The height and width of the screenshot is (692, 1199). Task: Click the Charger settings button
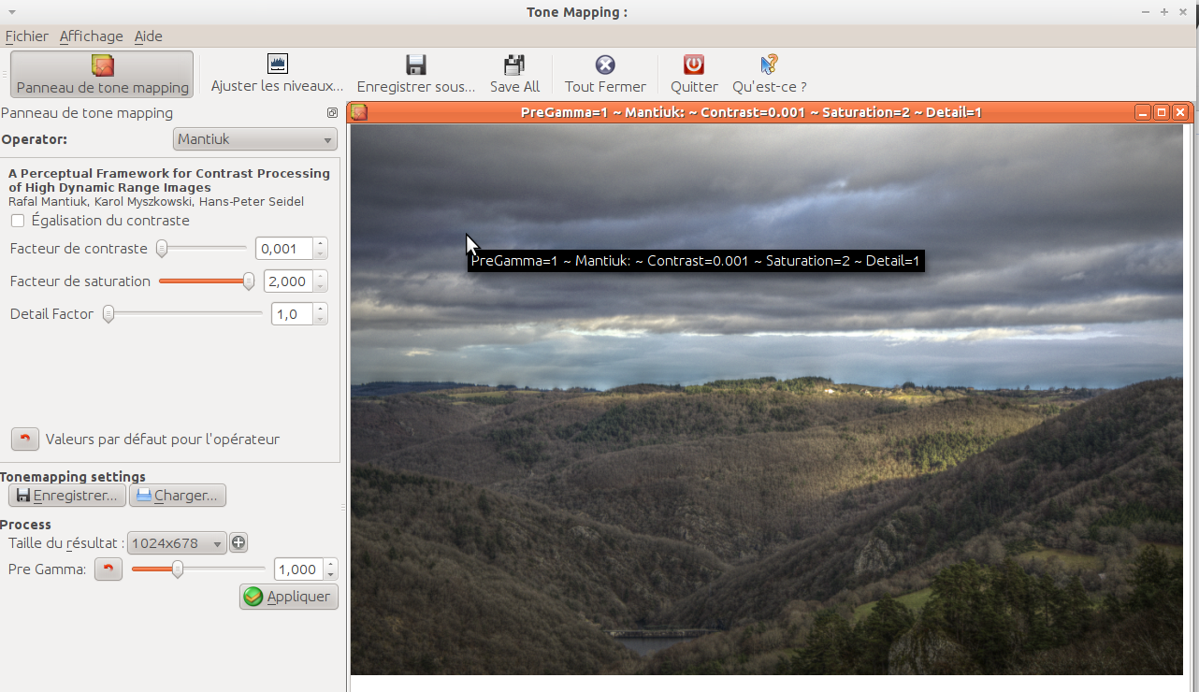178,496
